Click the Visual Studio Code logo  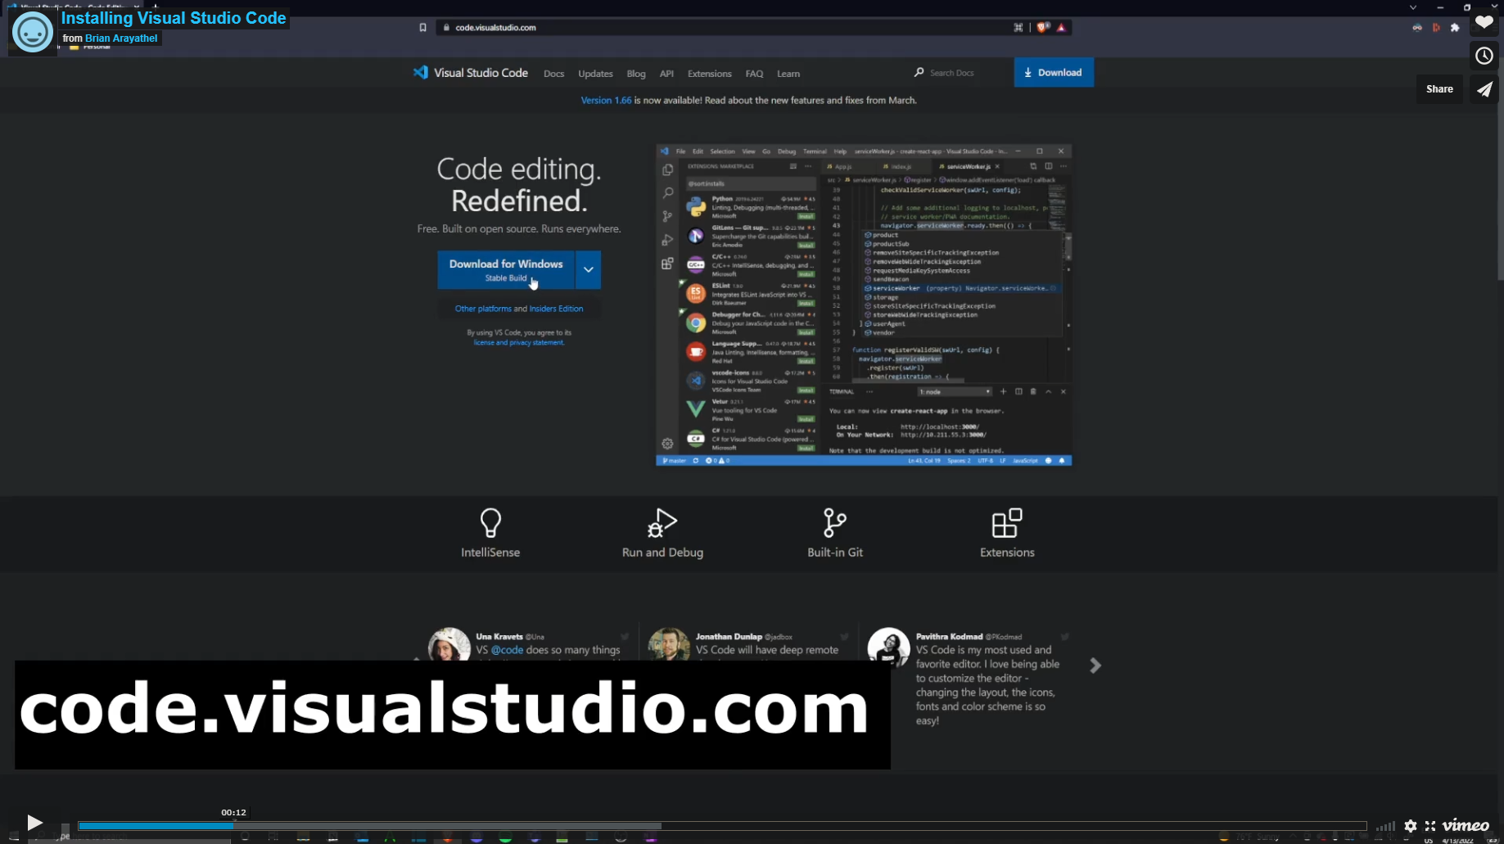471,73
